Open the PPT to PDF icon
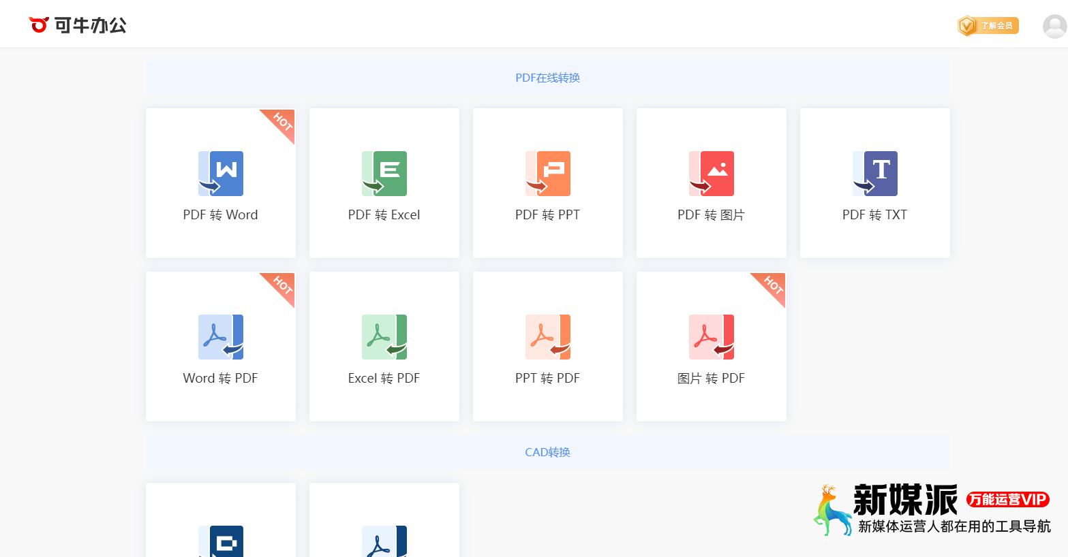This screenshot has width=1068, height=557. click(548, 337)
